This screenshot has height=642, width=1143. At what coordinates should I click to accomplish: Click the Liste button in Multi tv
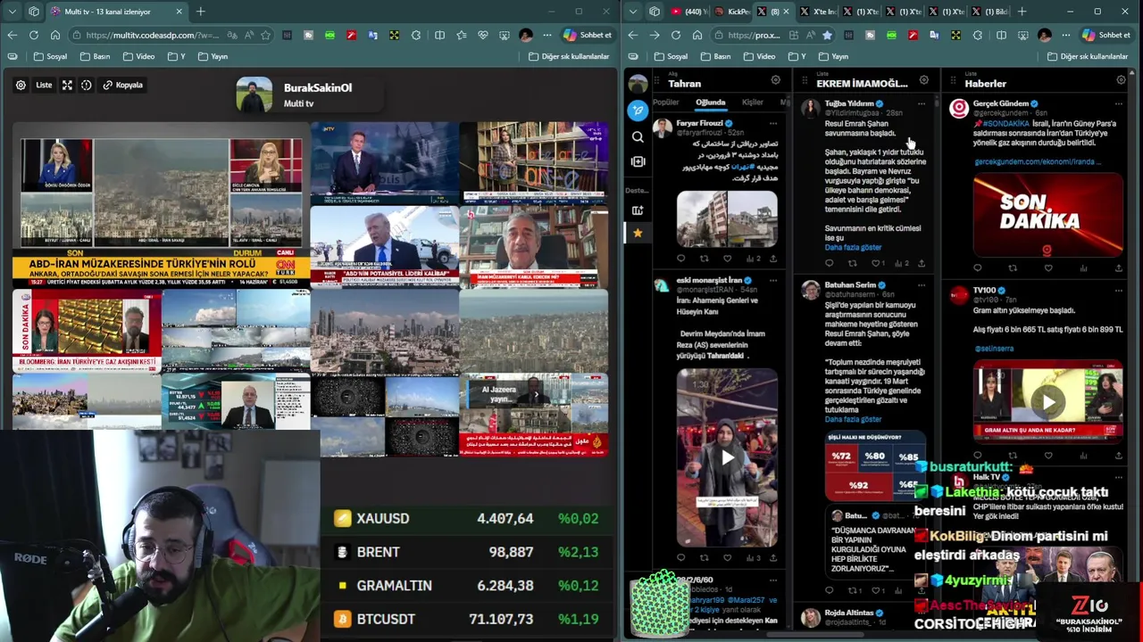pos(44,85)
